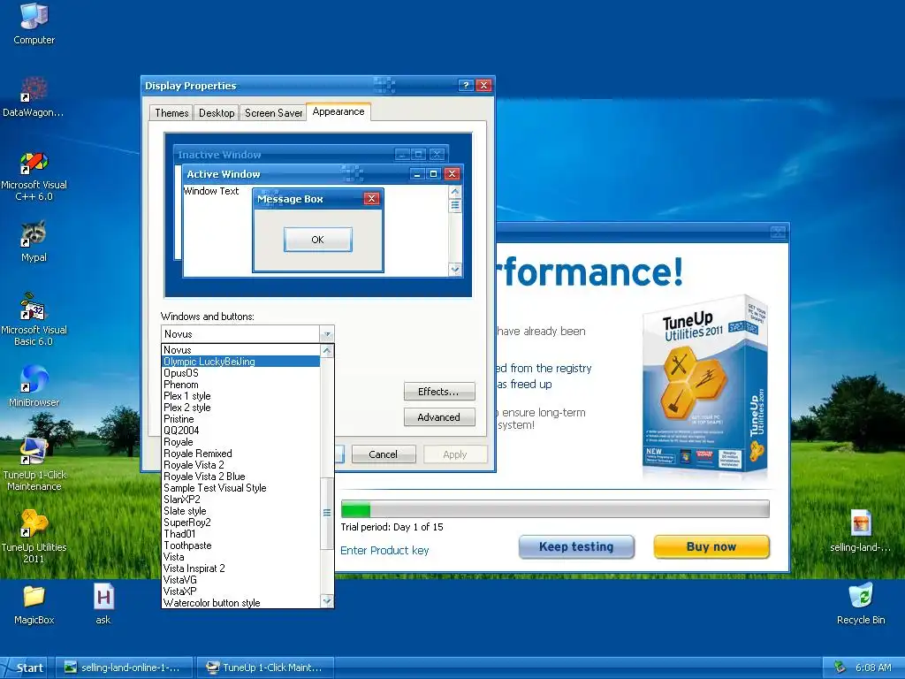Open the Effects dialog

point(439,392)
